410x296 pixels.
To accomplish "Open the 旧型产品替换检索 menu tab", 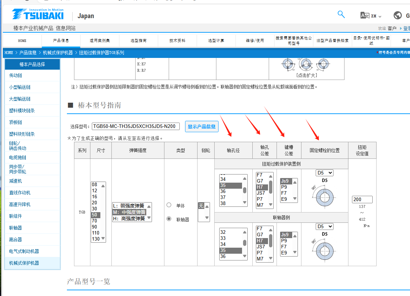I will (x=332, y=41).
